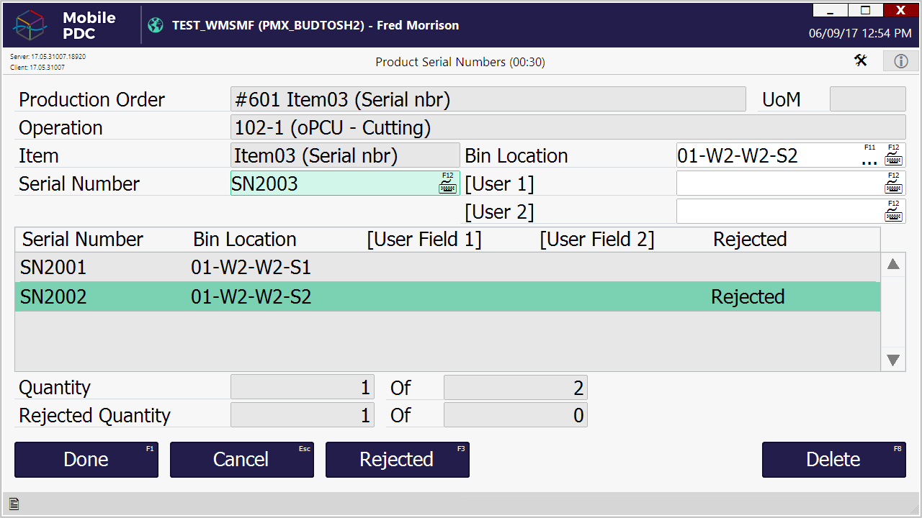Open keyboard for Serial Number field

[x=447, y=184]
